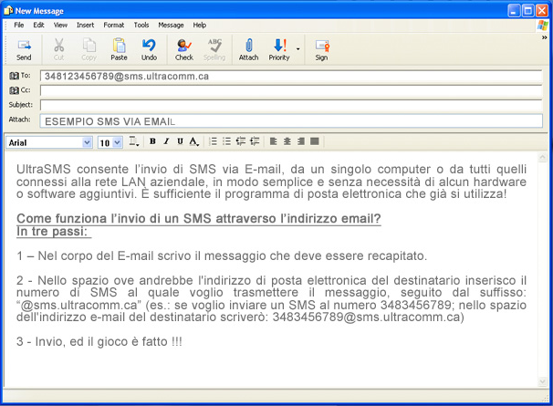Paste clipboard contents using Paste icon

pyautogui.click(x=119, y=49)
